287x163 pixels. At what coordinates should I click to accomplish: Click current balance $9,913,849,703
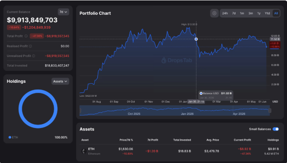tap(32, 20)
